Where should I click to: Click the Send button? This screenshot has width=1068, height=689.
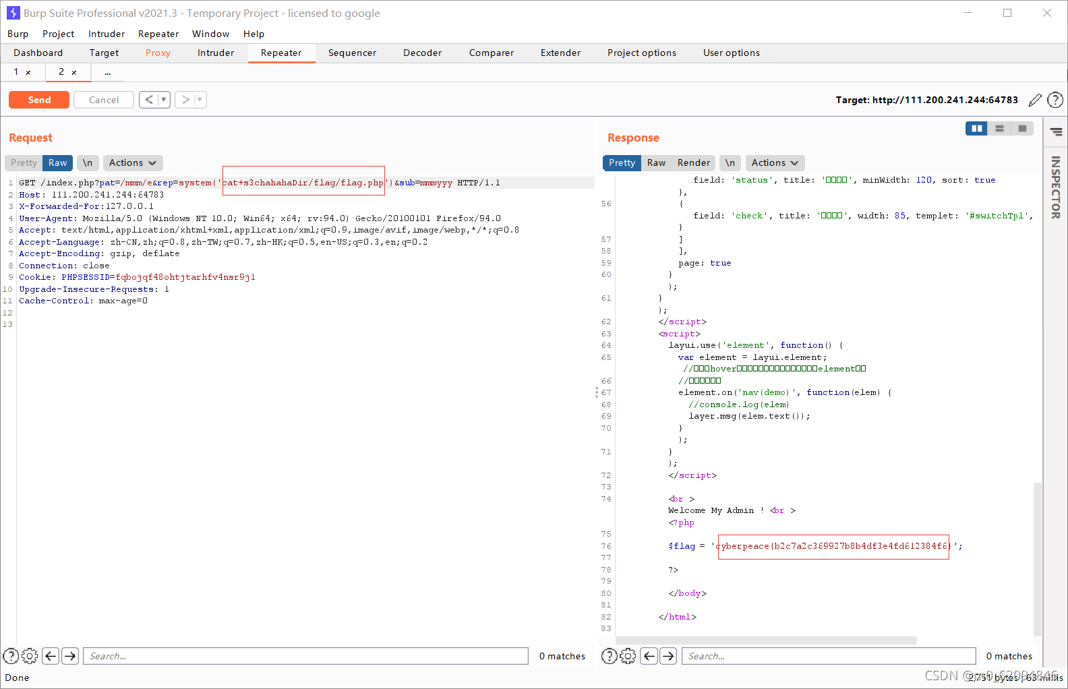(39, 100)
